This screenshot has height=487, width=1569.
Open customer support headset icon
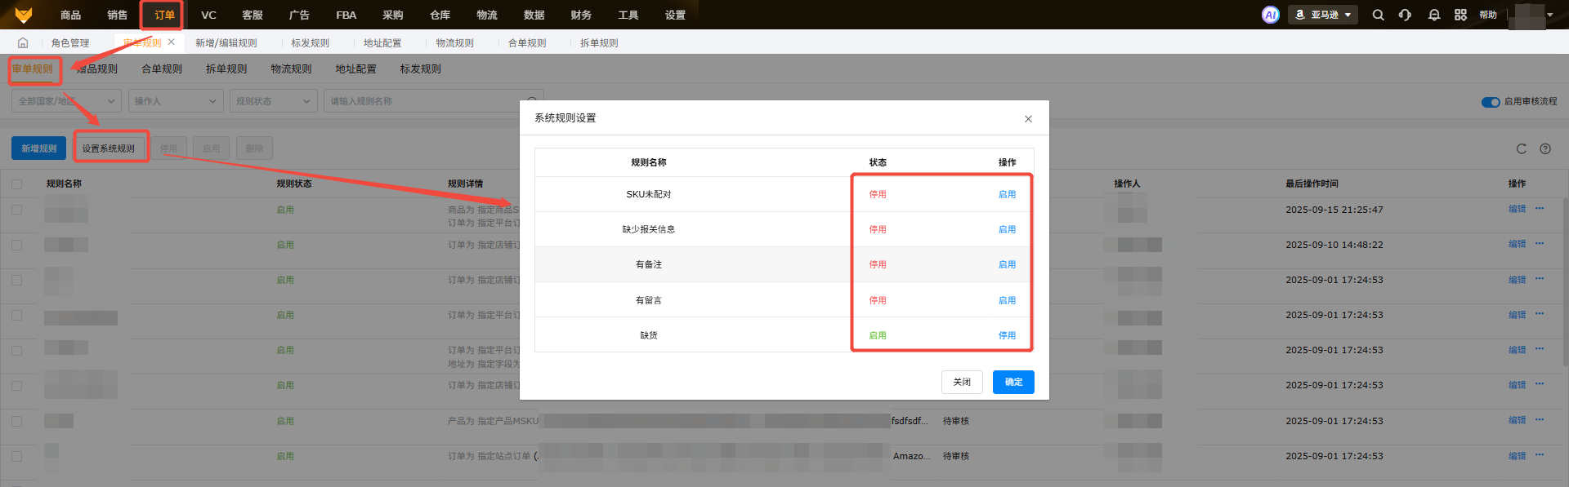coord(1405,15)
